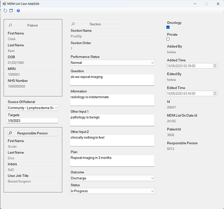Click the refresh icon in toolbar
This screenshot has height=209, width=224.
(x=5, y=11)
